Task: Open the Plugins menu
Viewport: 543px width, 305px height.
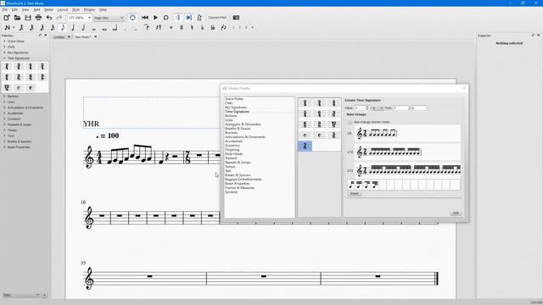Action: pyautogui.click(x=89, y=9)
